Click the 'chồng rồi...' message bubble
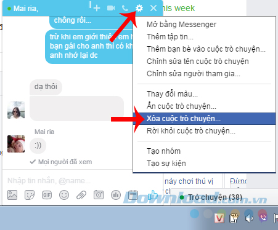Image resolution: width=278 pixels, height=230 pixels. click(x=91, y=22)
